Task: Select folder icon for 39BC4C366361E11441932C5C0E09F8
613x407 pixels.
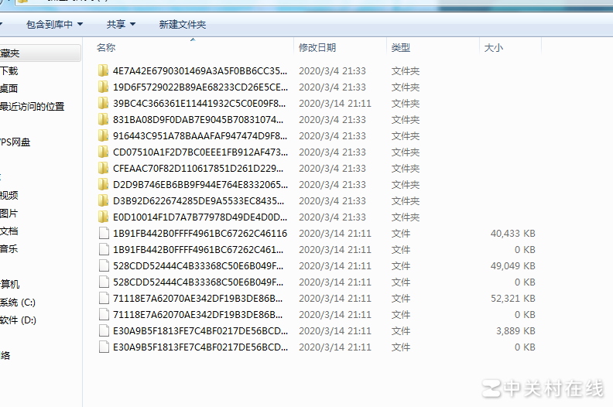Action: (x=104, y=104)
